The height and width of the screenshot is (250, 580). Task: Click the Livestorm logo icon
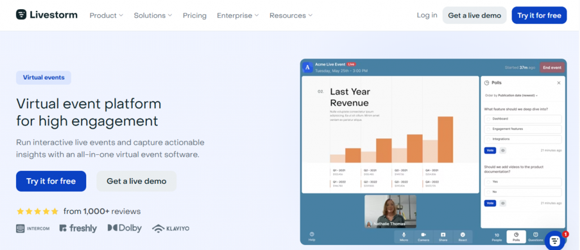point(21,14)
